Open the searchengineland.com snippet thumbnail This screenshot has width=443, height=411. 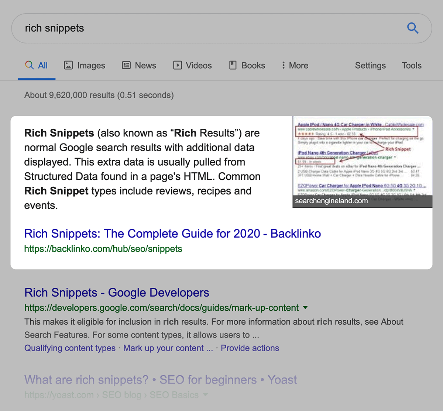click(363, 162)
